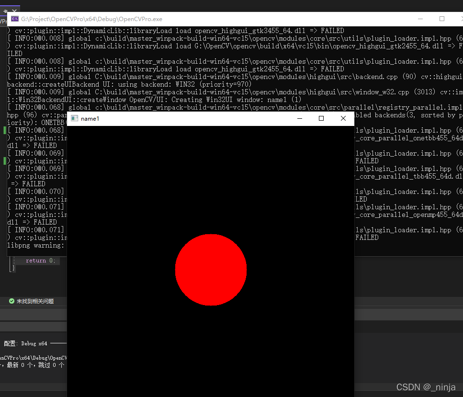463x397 pixels.
Task: Click the red circle in the name1 window
Action: click(x=211, y=270)
